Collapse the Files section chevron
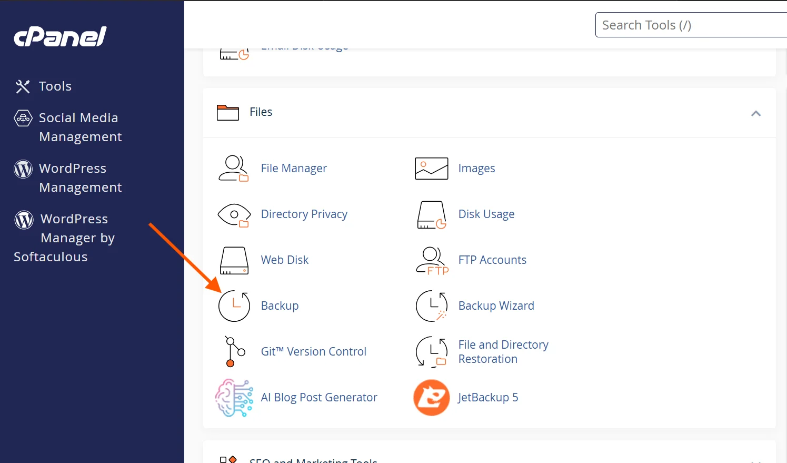Viewport: 787px width, 463px height. pos(756,113)
